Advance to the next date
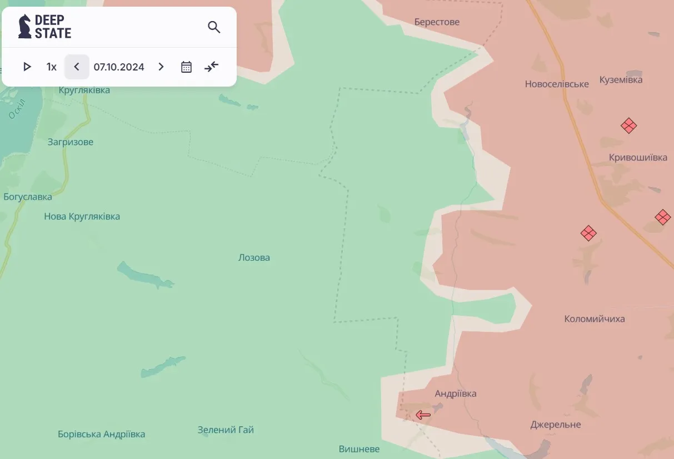Viewport: 674px width, 459px height. [x=161, y=67]
